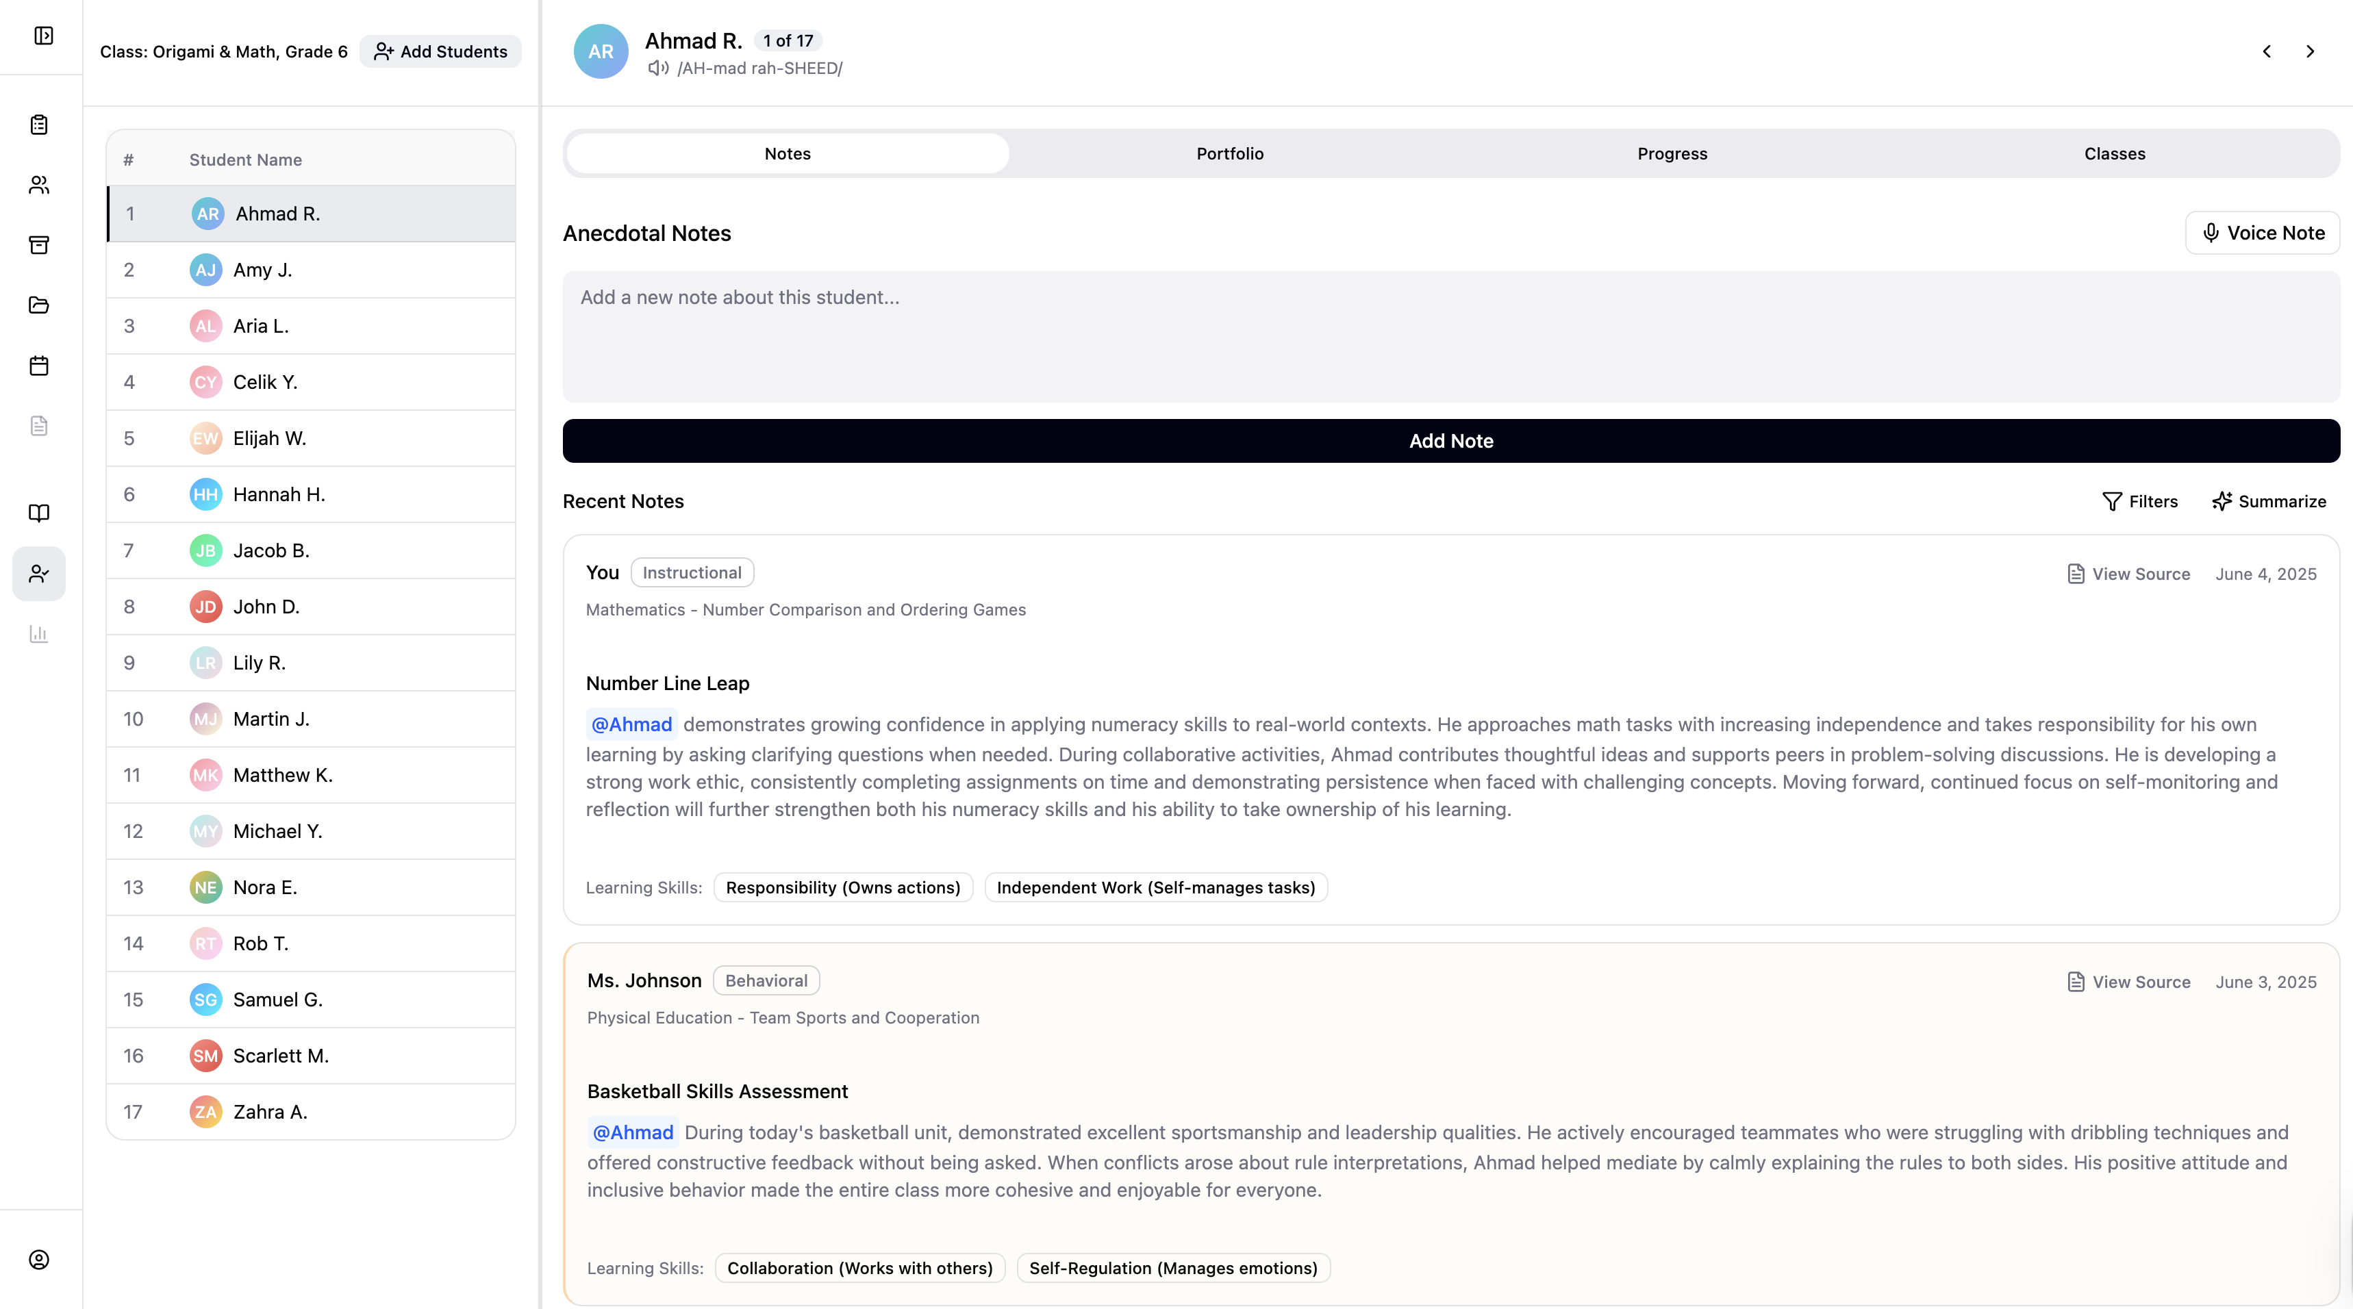
Task: Collapse the left sidebar panel
Action: (39, 36)
